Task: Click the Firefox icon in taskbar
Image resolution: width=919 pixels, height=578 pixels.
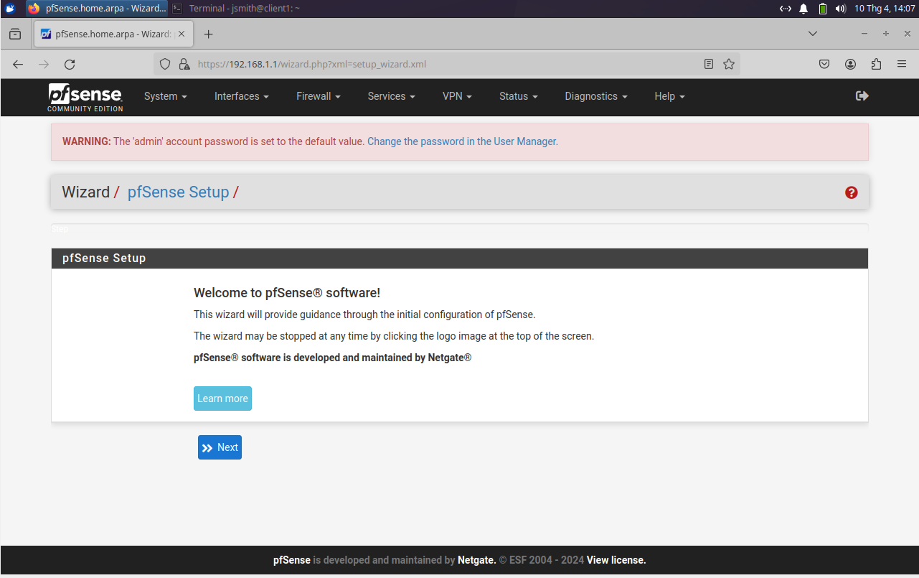Action: pos(34,9)
